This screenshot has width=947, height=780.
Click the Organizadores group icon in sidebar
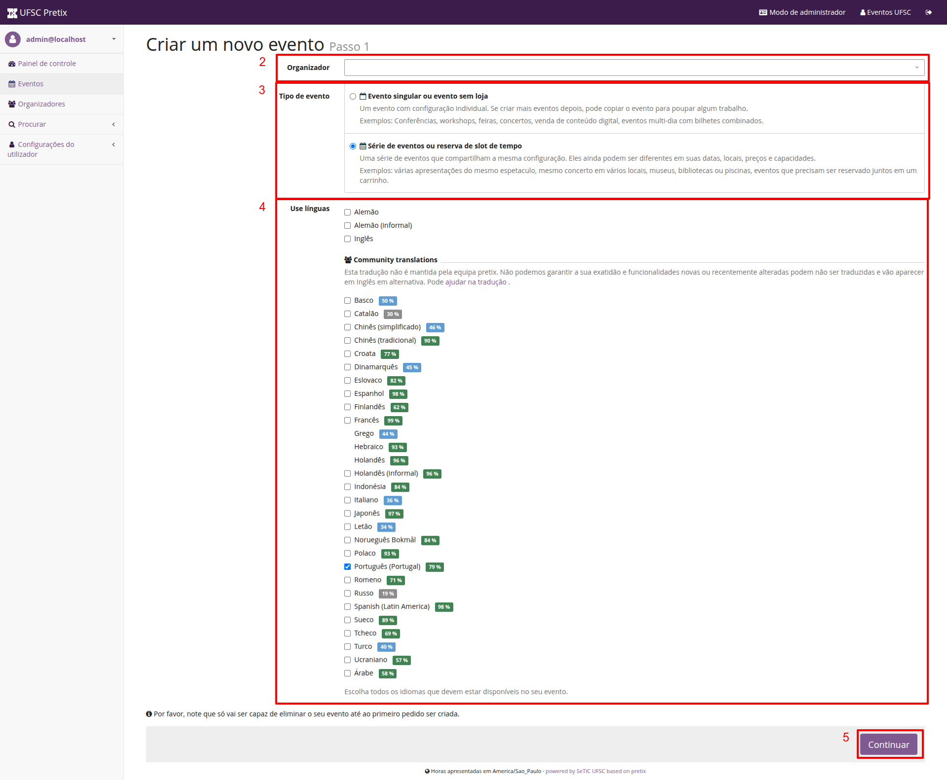[12, 104]
